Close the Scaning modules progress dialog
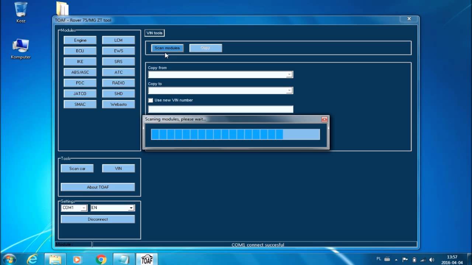Screen dimensions: 472x265 tap(324, 119)
